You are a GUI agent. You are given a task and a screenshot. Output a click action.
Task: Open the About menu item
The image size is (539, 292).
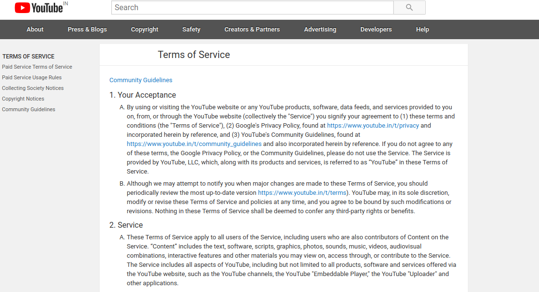[35, 29]
